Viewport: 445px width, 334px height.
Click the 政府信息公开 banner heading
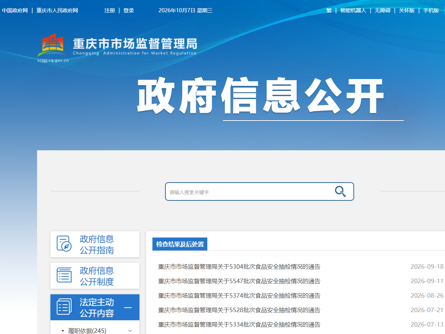click(260, 96)
